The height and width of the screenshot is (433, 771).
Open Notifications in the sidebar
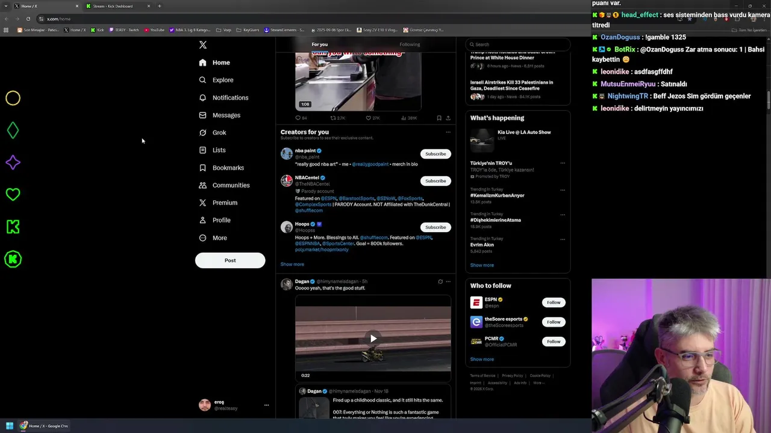point(223,97)
